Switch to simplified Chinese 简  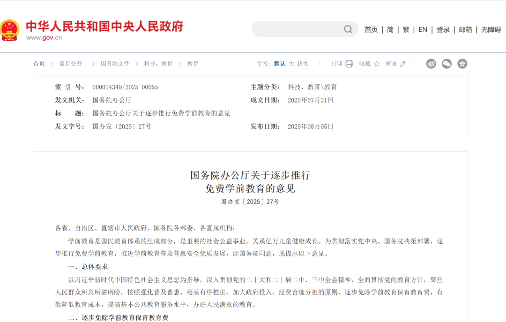click(390, 30)
